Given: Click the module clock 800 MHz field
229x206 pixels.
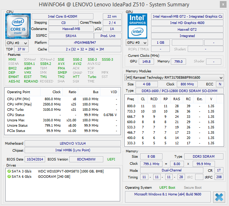Looking at the screenshot, I should coord(187,84).
